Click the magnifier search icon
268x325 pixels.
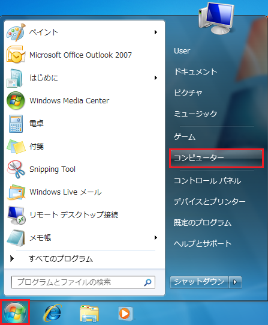147,282
